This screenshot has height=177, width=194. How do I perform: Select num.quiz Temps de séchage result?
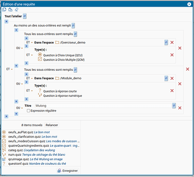point(41,155)
